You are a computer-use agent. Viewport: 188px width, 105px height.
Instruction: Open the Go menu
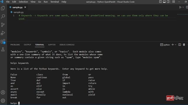39,2
